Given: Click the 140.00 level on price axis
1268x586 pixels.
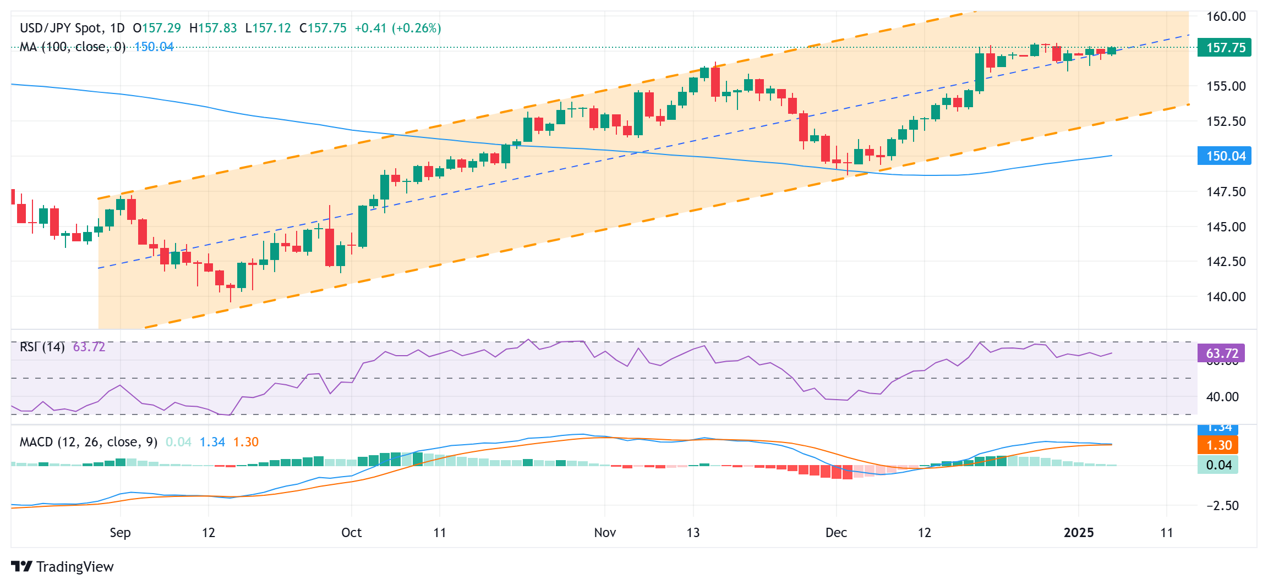Looking at the screenshot, I should click(1226, 297).
